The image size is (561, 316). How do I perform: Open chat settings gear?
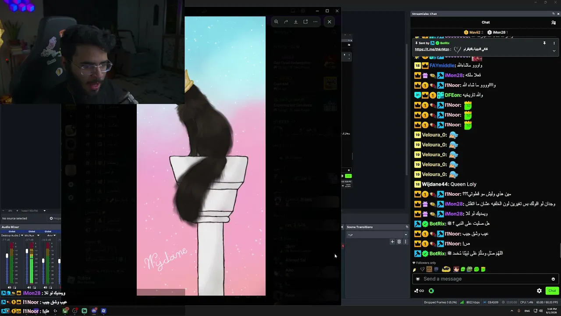(x=539, y=291)
